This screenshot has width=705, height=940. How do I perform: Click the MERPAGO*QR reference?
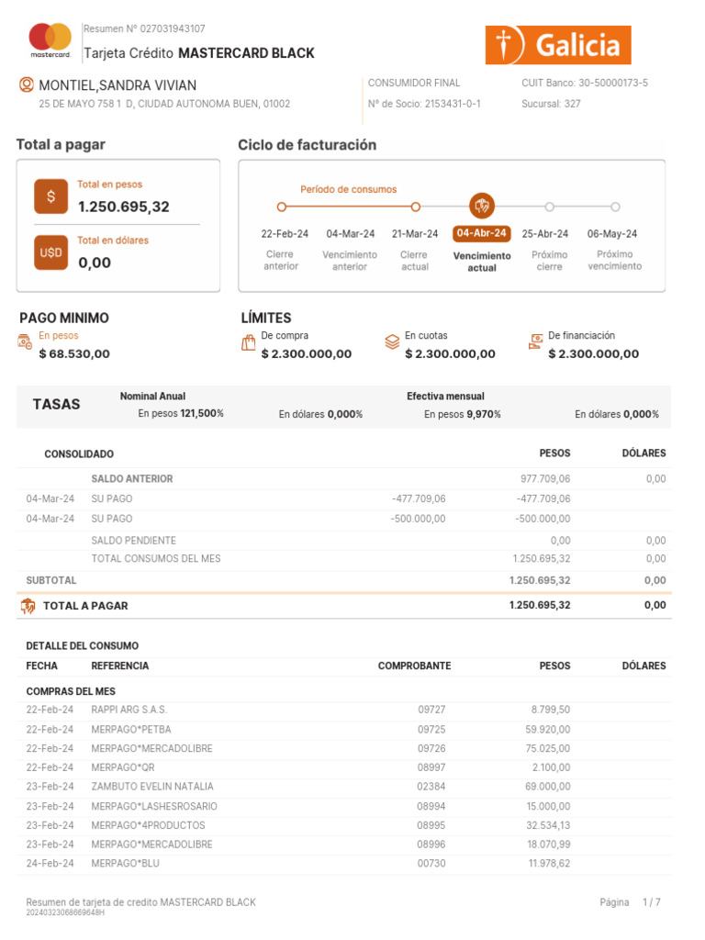123,767
